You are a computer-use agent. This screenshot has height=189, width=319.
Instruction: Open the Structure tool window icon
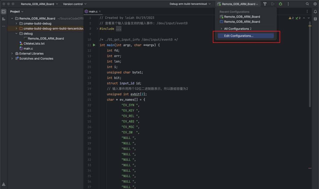coord(4,19)
